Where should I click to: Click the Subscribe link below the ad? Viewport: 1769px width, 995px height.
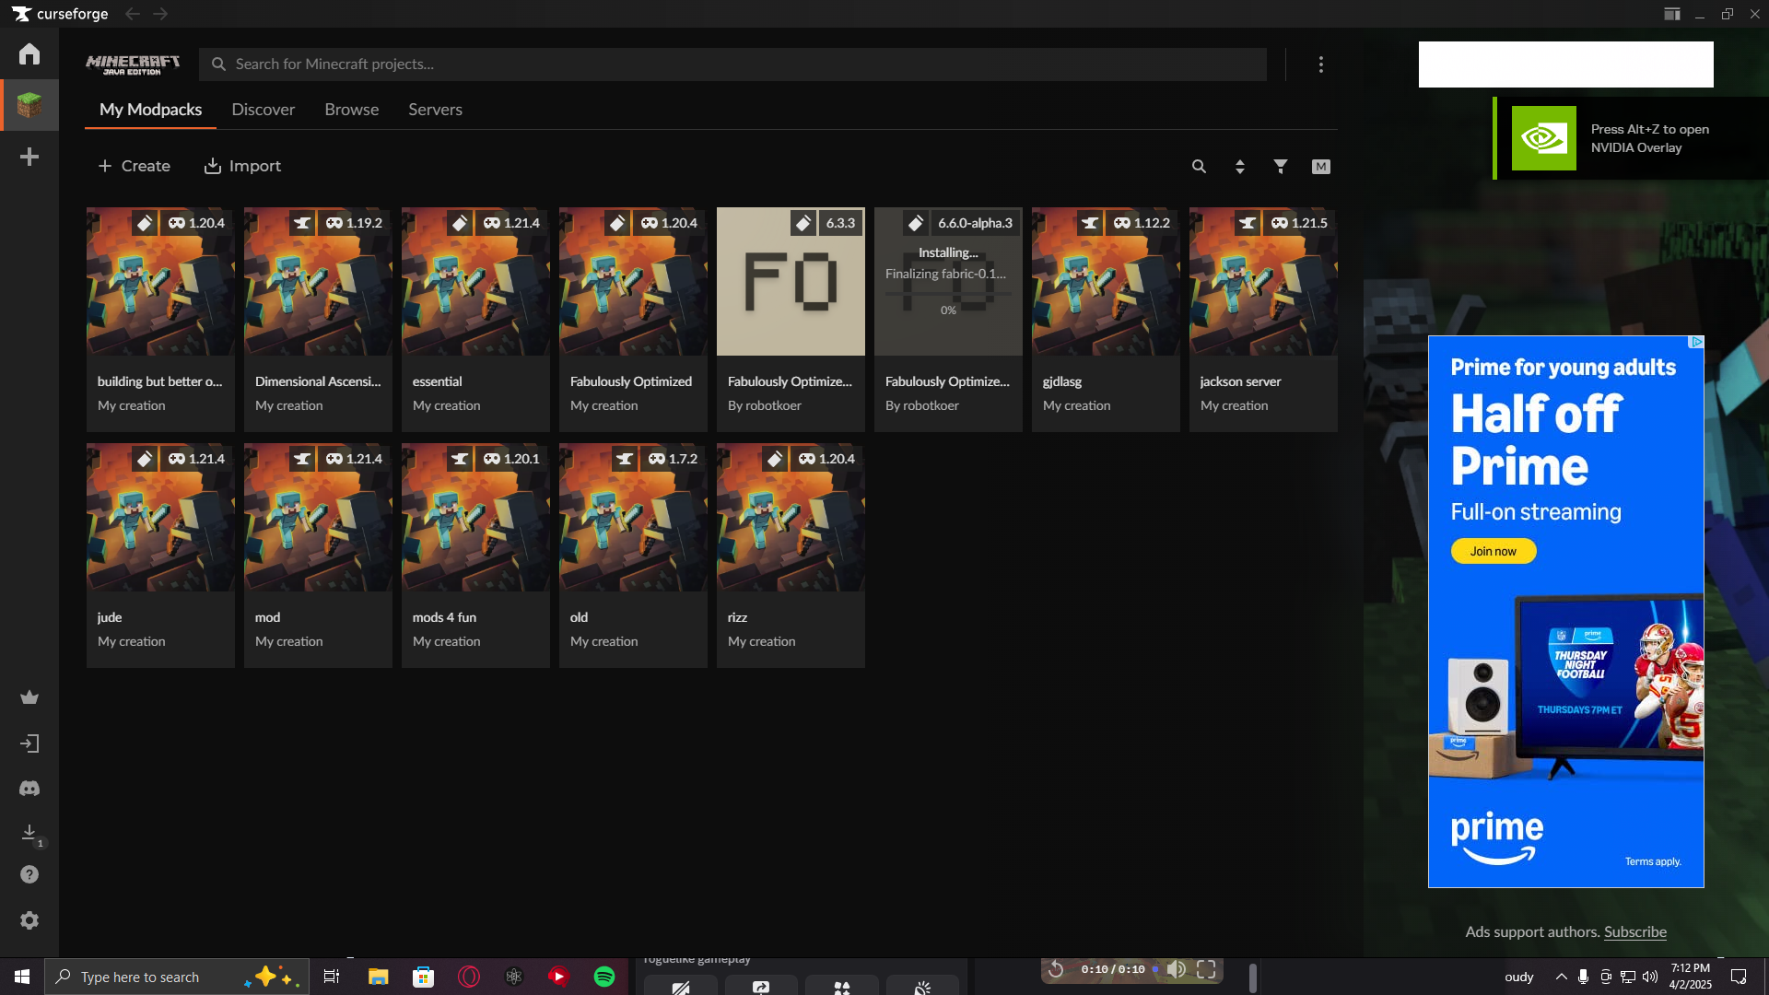pyautogui.click(x=1634, y=932)
